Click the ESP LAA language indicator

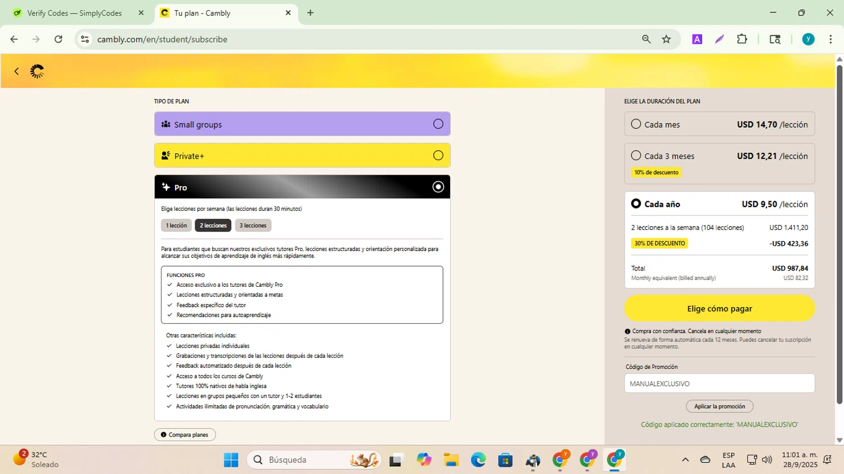point(729,460)
